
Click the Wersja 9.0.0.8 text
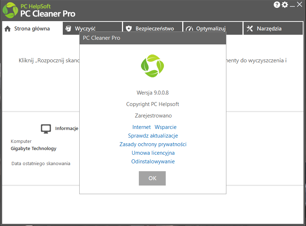click(152, 93)
